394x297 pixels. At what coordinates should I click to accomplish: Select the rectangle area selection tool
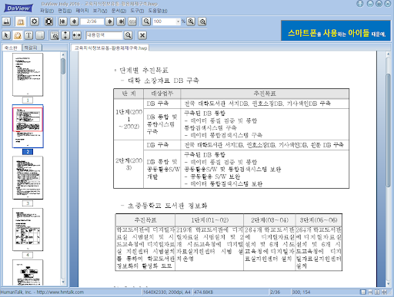pos(40,35)
